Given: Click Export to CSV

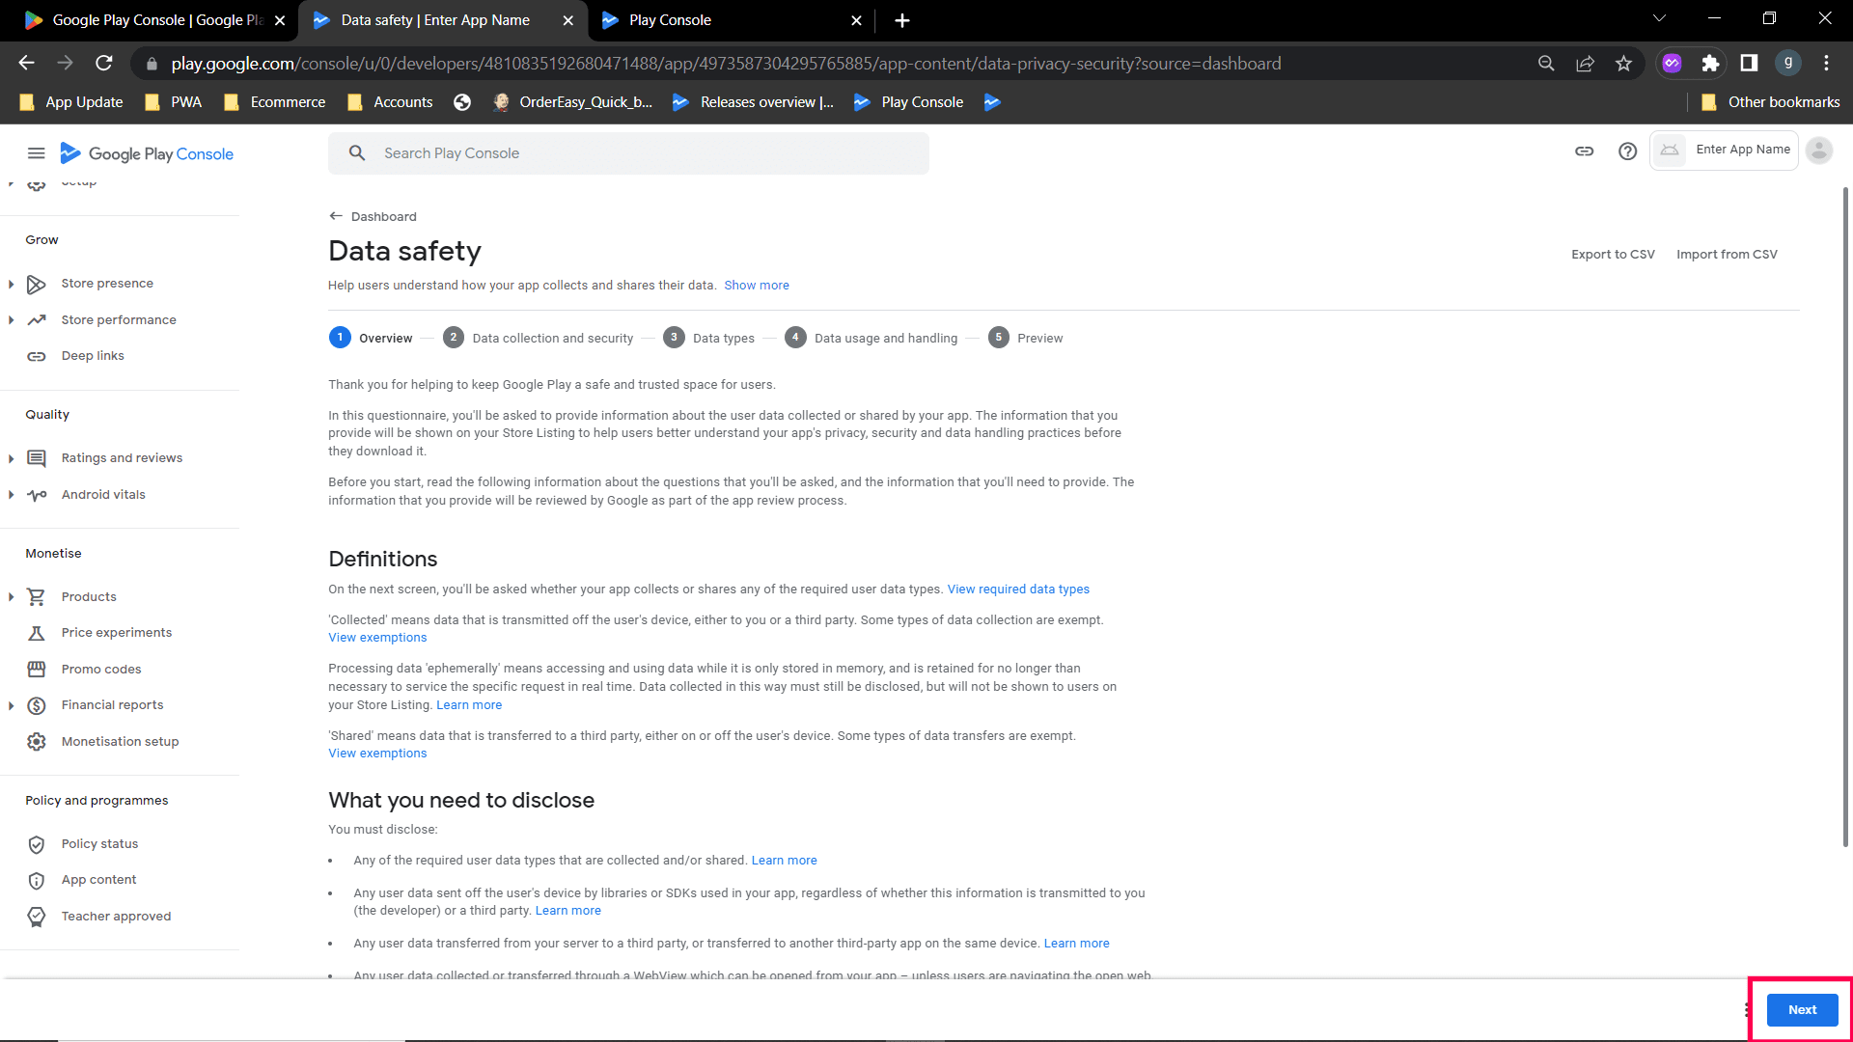Looking at the screenshot, I should [x=1612, y=255].
